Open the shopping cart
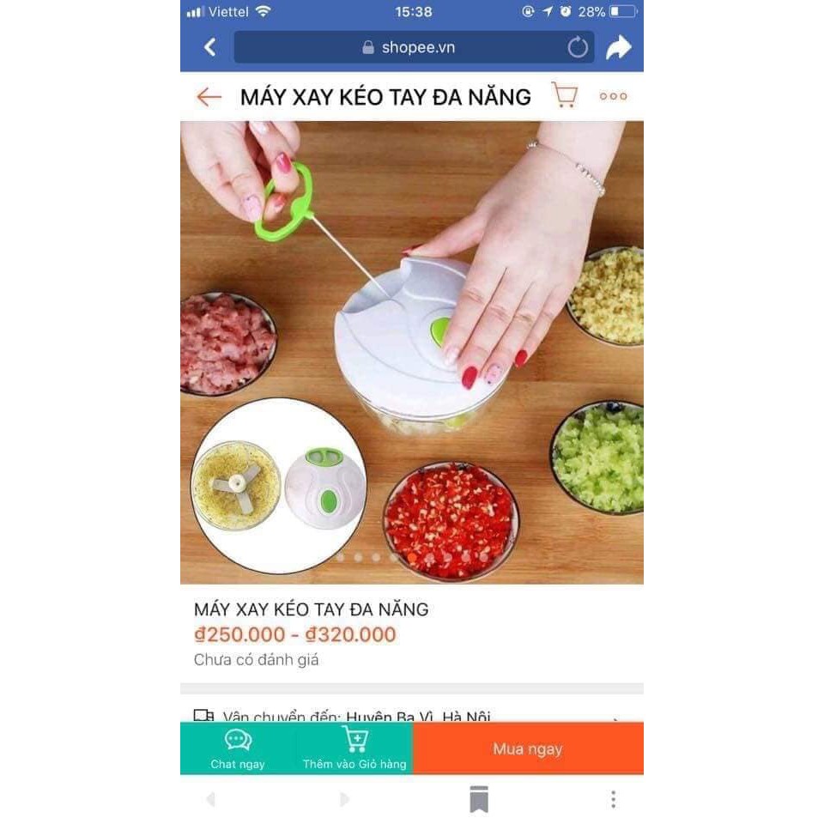The image size is (824, 824). pyautogui.click(x=565, y=95)
